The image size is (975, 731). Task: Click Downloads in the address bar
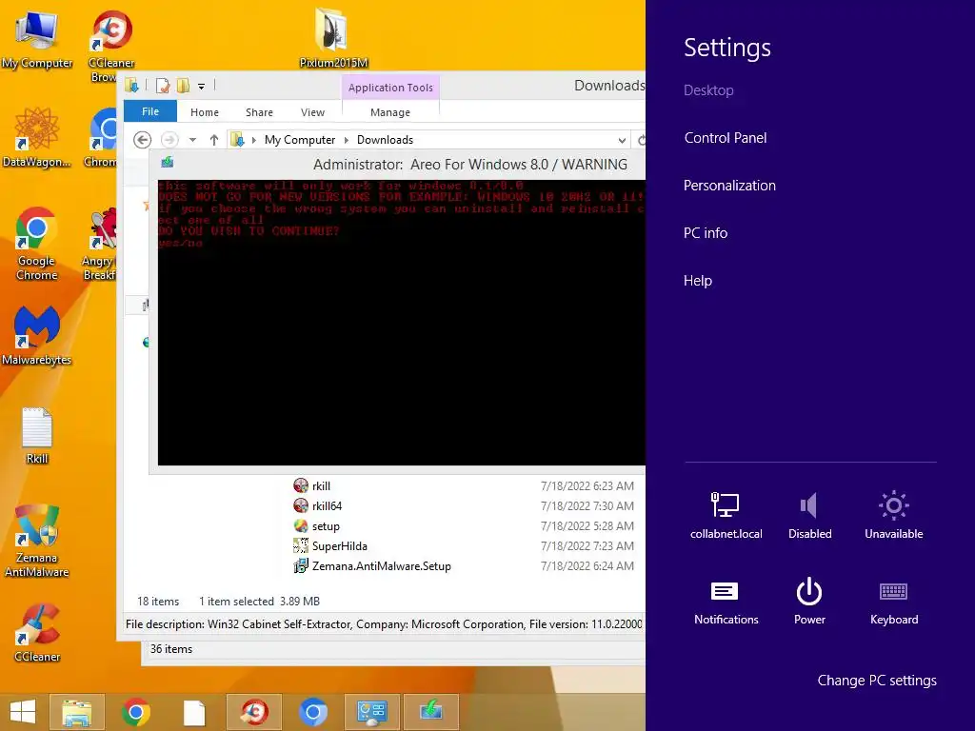pyautogui.click(x=385, y=140)
